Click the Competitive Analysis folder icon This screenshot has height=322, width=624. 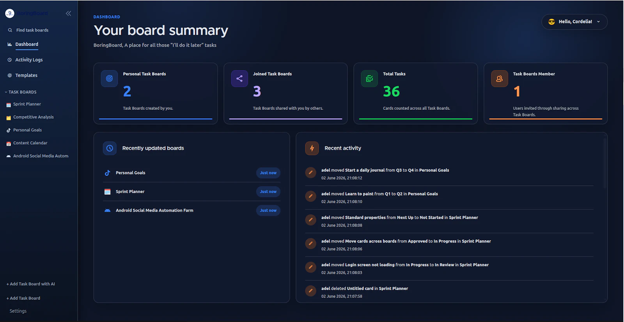click(9, 117)
